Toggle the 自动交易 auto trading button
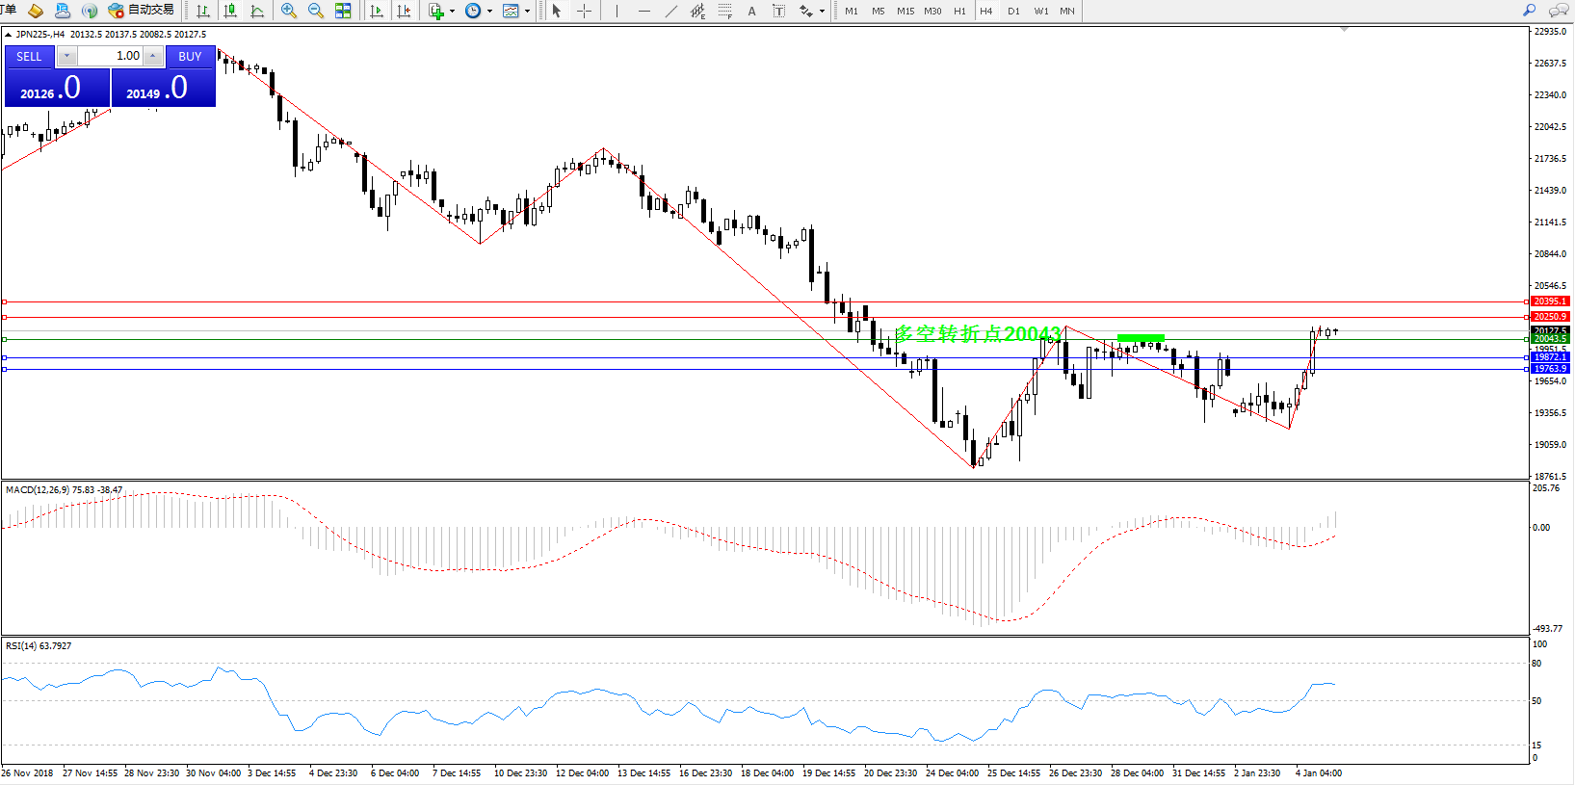The width and height of the screenshot is (1575, 785). (142, 11)
